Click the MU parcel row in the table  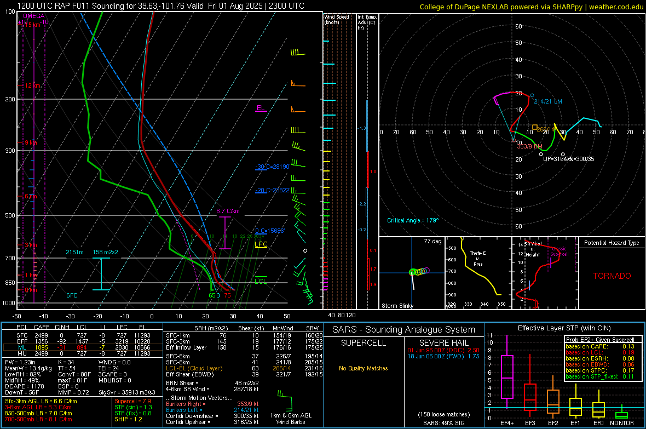[x=83, y=353]
